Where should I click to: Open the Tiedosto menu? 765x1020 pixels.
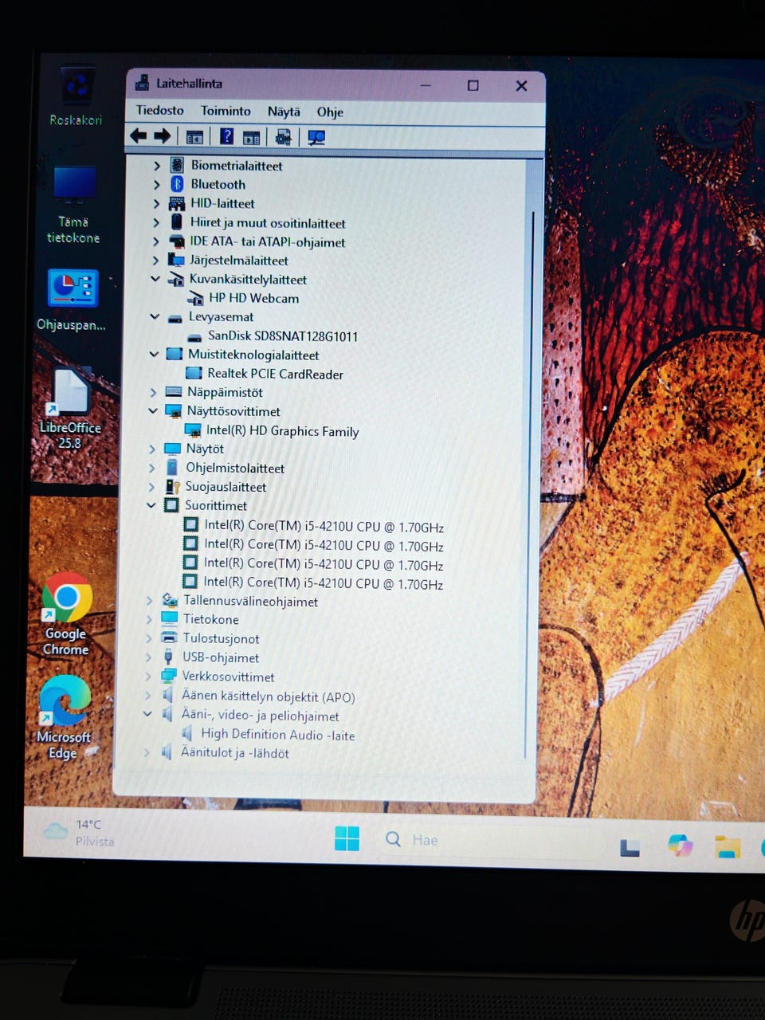pyautogui.click(x=159, y=111)
